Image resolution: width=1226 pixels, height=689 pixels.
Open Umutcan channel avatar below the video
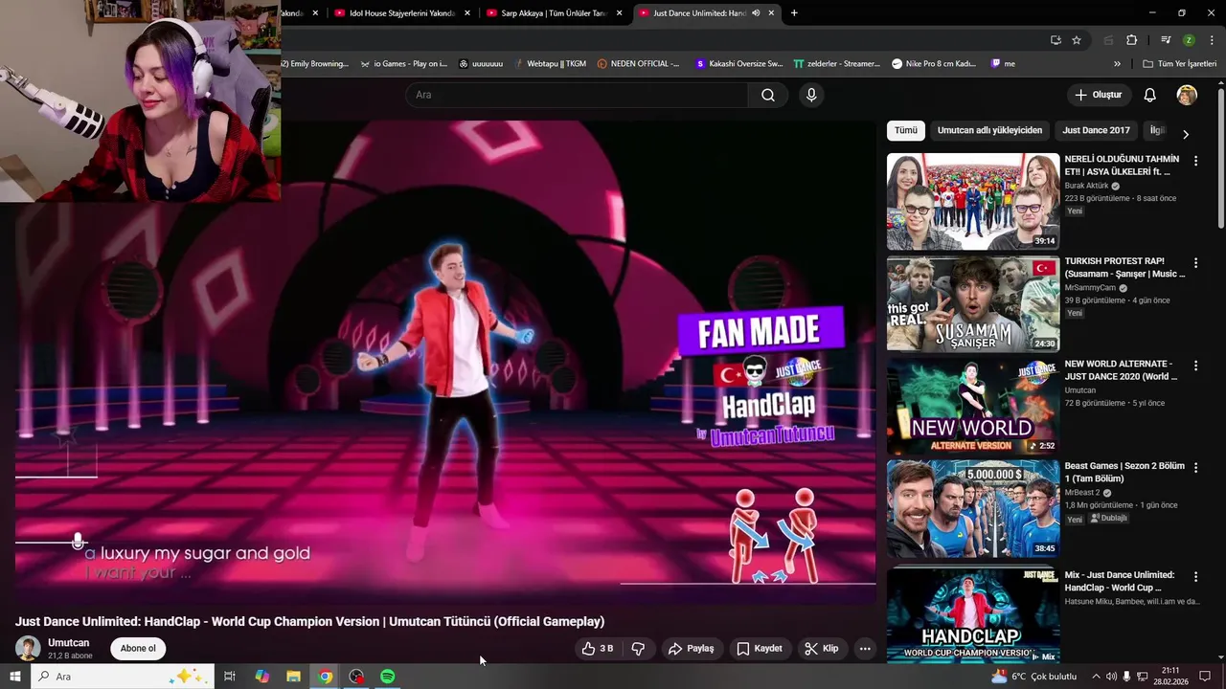[x=28, y=648]
